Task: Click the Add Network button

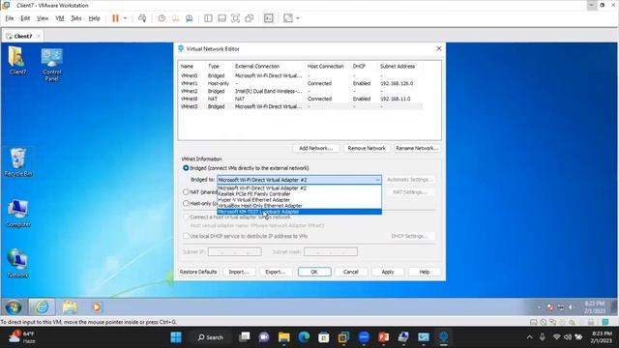Action: [315, 148]
